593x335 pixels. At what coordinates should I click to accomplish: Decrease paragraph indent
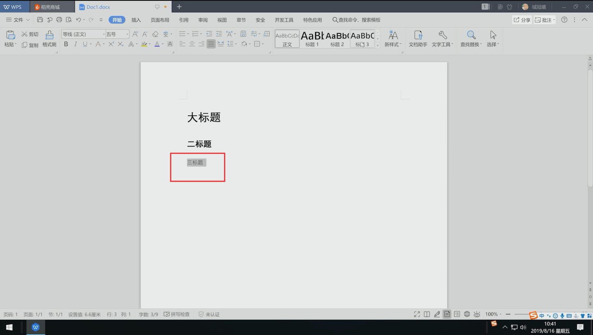209,34
